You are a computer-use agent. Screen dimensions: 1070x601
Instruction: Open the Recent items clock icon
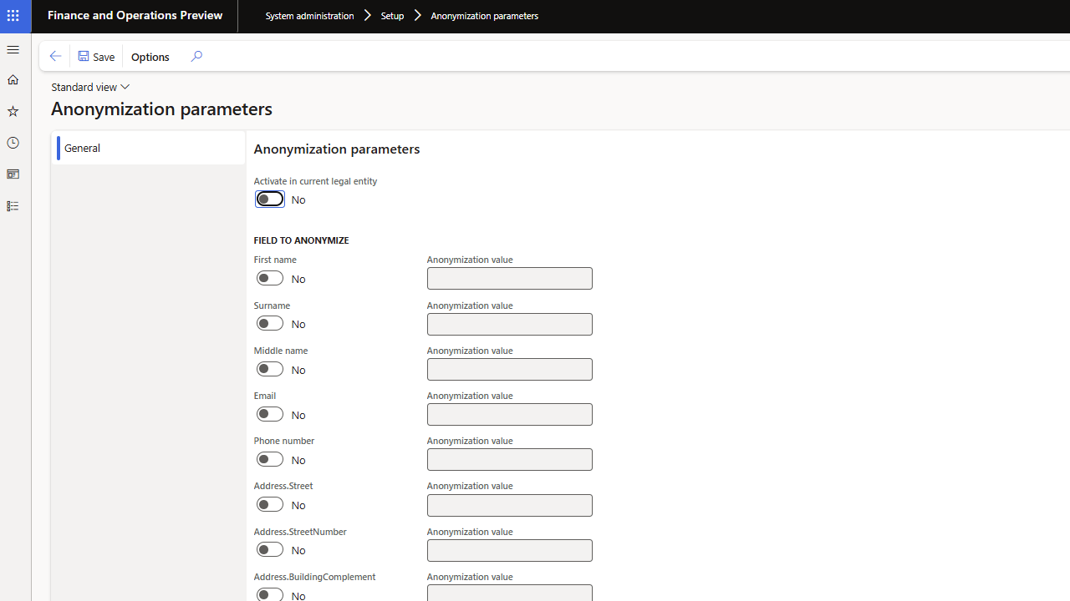tap(13, 143)
